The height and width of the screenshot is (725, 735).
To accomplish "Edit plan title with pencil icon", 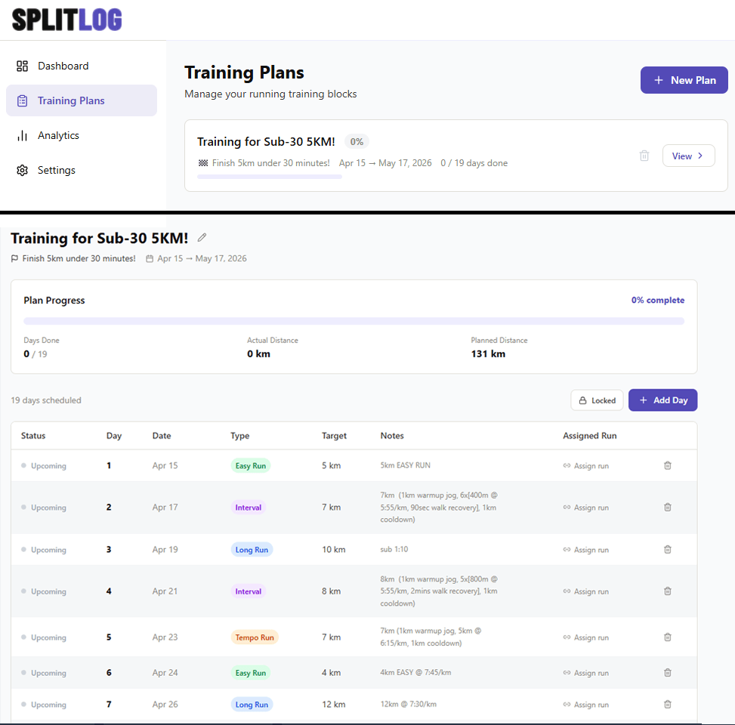I will 202,238.
